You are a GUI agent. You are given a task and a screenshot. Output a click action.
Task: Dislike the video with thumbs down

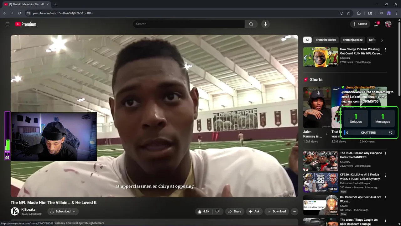coord(217,212)
